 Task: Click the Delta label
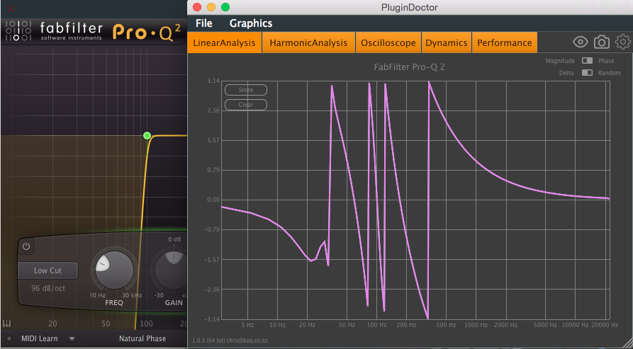point(566,72)
